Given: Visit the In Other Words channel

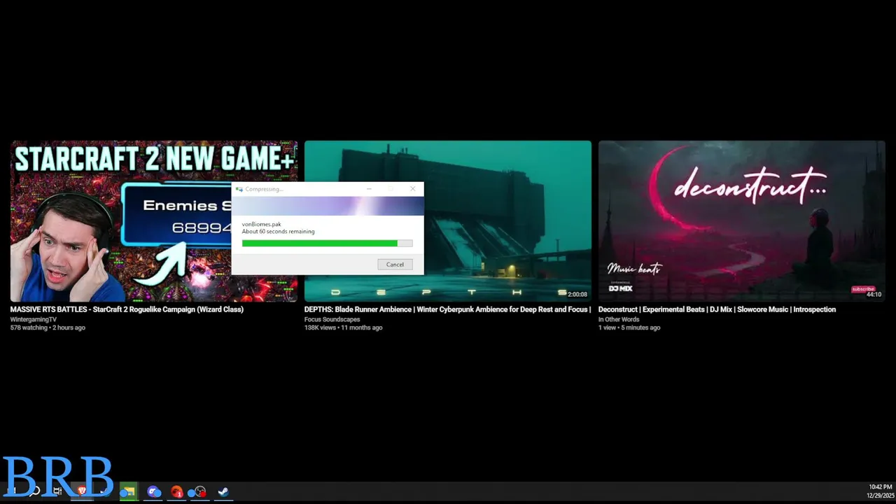Looking at the screenshot, I should pyautogui.click(x=619, y=319).
